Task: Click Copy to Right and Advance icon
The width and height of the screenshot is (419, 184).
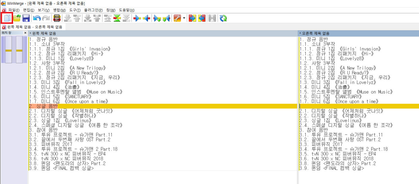Action: point(157,18)
